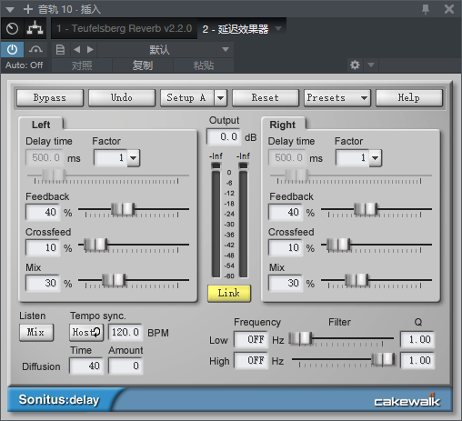Go to the previous preset arrow
This screenshot has width=462, height=421.
[77, 49]
